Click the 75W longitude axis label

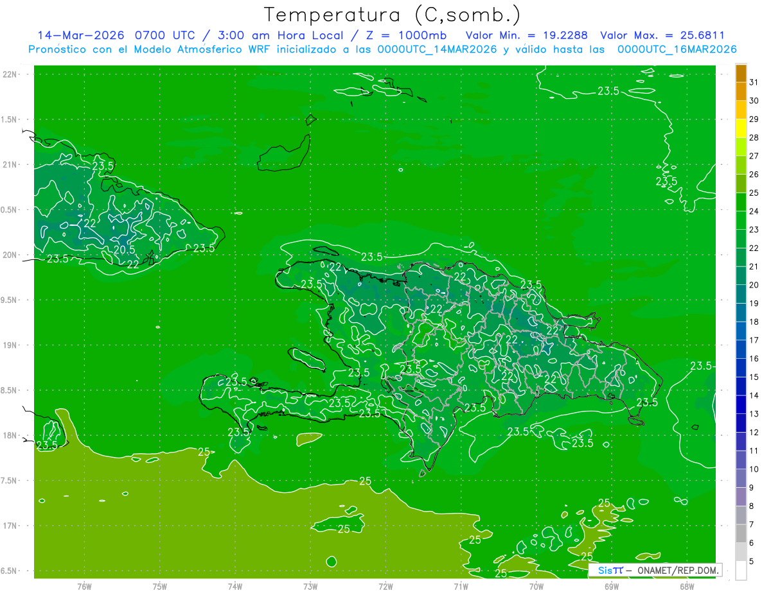click(x=160, y=587)
